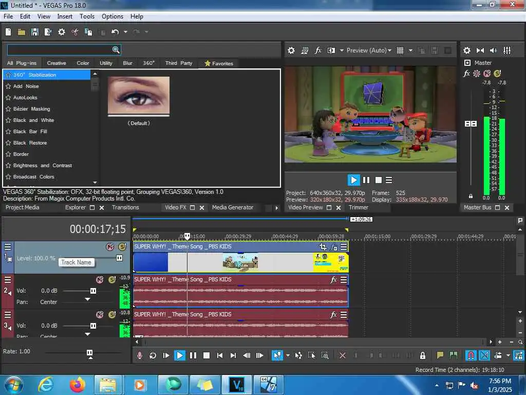This screenshot has width=526, height=395.
Task: Toggle preview overlays grid icon
Action: [x=400, y=50]
